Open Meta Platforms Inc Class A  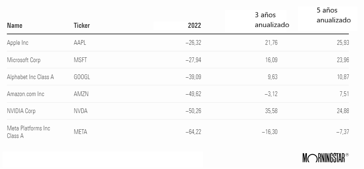[29, 132]
